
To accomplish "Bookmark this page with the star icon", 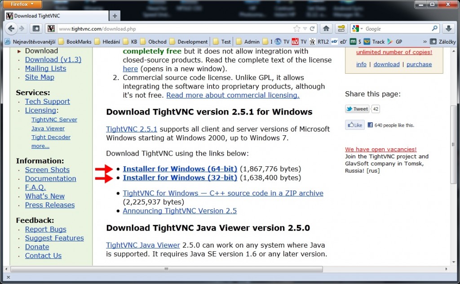I will click(x=297, y=28).
